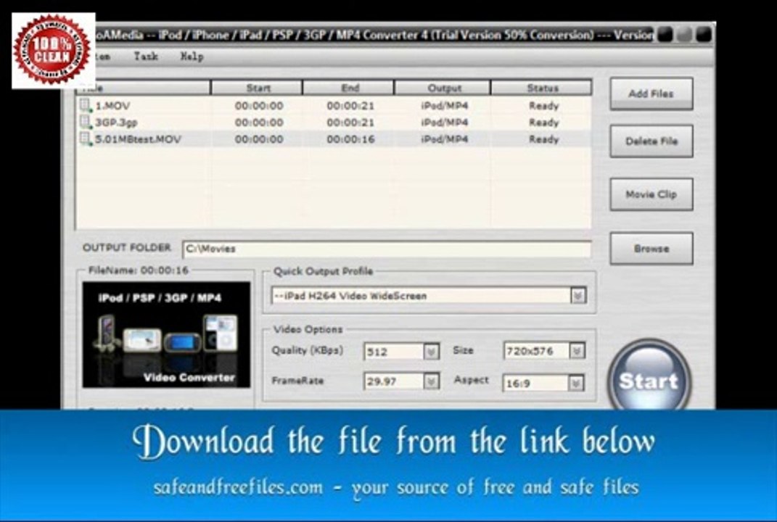Click the Add Files button
777x522 pixels.
(x=651, y=94)
